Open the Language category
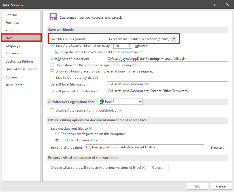Screen dimensions: 234x192 click(21, 46)
